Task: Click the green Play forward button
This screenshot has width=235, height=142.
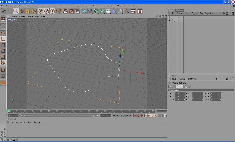Action: click(124, 115)
